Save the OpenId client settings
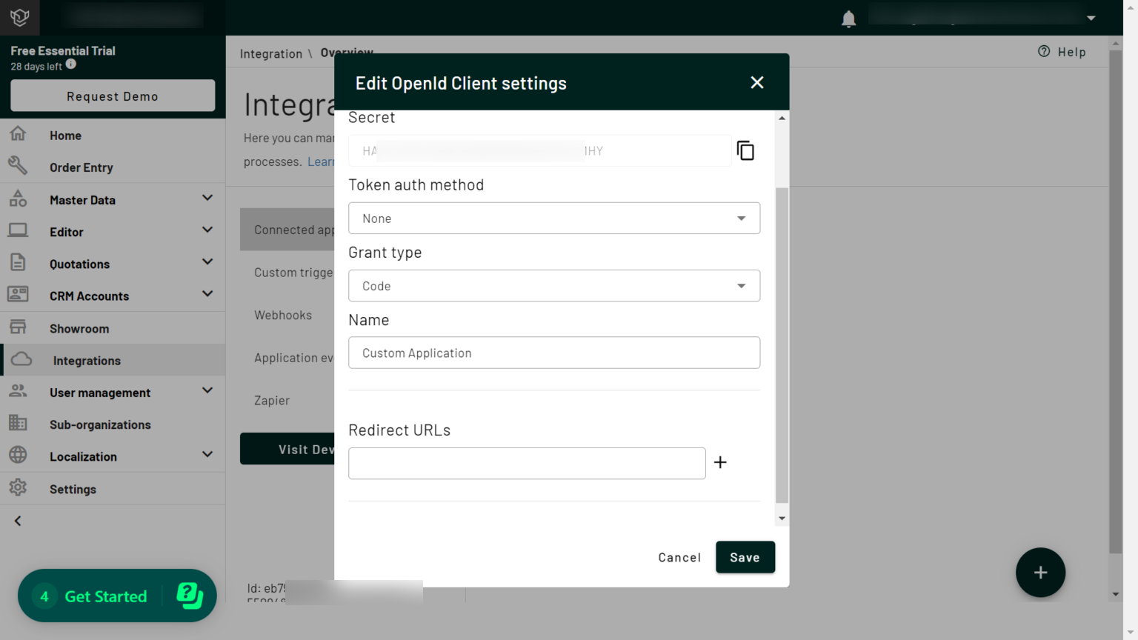This screenshot has height=640, width=1138. point(745,557)
